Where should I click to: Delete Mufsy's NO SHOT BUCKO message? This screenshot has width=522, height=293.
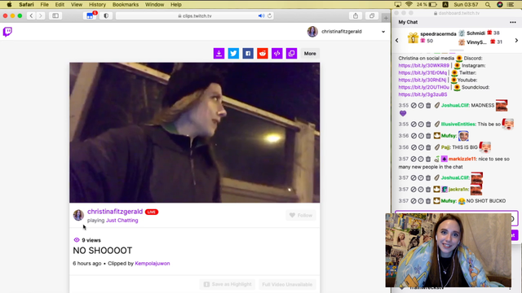click(x=428, y=201)
